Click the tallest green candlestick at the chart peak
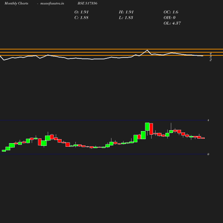Viewport: 223px width, 223px height. coord(147,127)
